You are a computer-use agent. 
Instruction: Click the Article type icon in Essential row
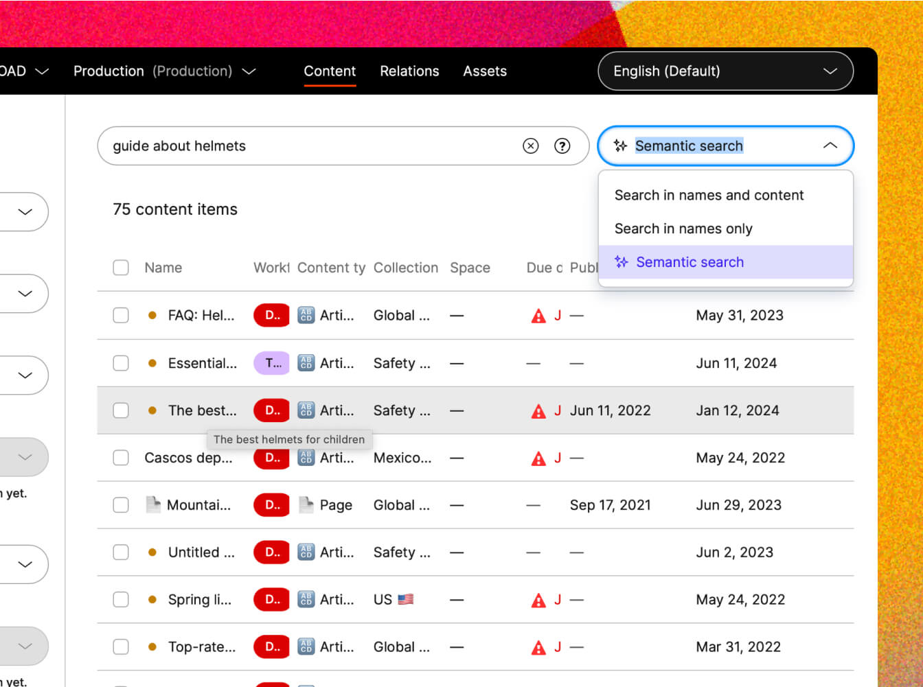pos(306,363)
